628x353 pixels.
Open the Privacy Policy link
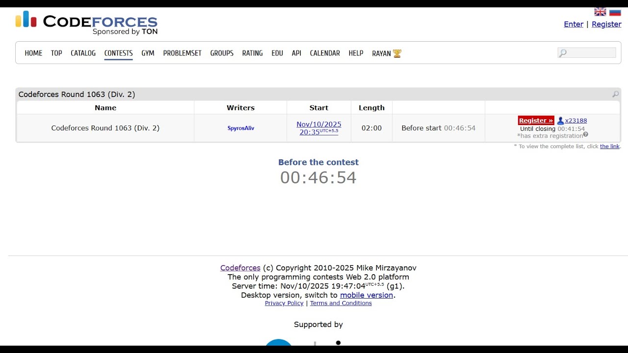[284, 303]
